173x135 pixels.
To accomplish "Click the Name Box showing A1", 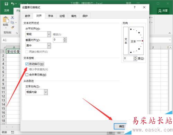I will point(11,40).
